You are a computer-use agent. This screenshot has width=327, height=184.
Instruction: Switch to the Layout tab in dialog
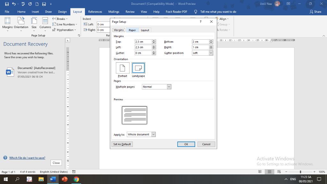pos(145,30)
